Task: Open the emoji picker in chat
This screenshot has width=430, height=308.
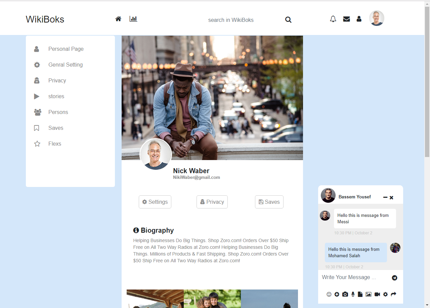Action: [329, 294]
